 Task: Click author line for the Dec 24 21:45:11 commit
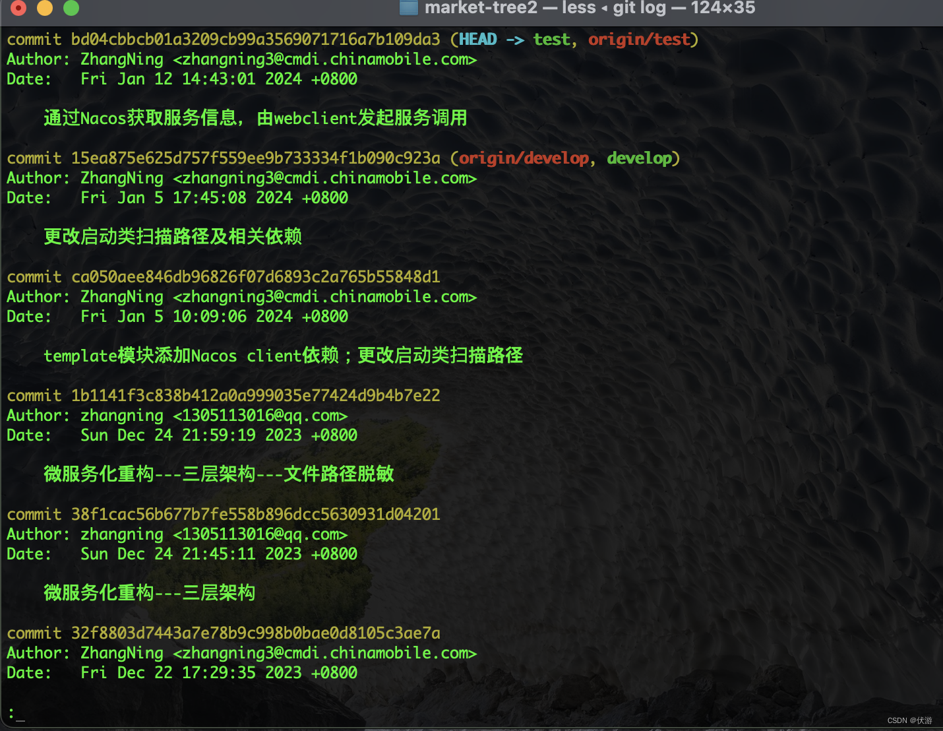pos(177,534)
